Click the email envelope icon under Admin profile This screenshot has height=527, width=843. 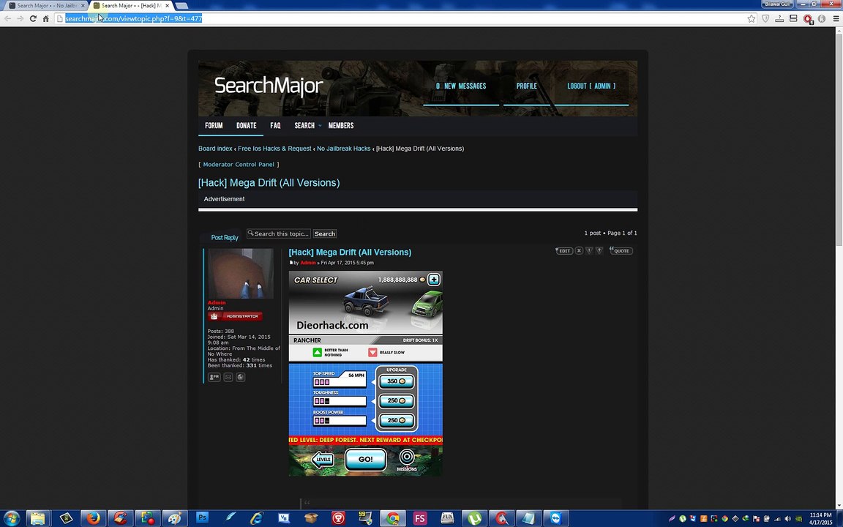[228, 378]
